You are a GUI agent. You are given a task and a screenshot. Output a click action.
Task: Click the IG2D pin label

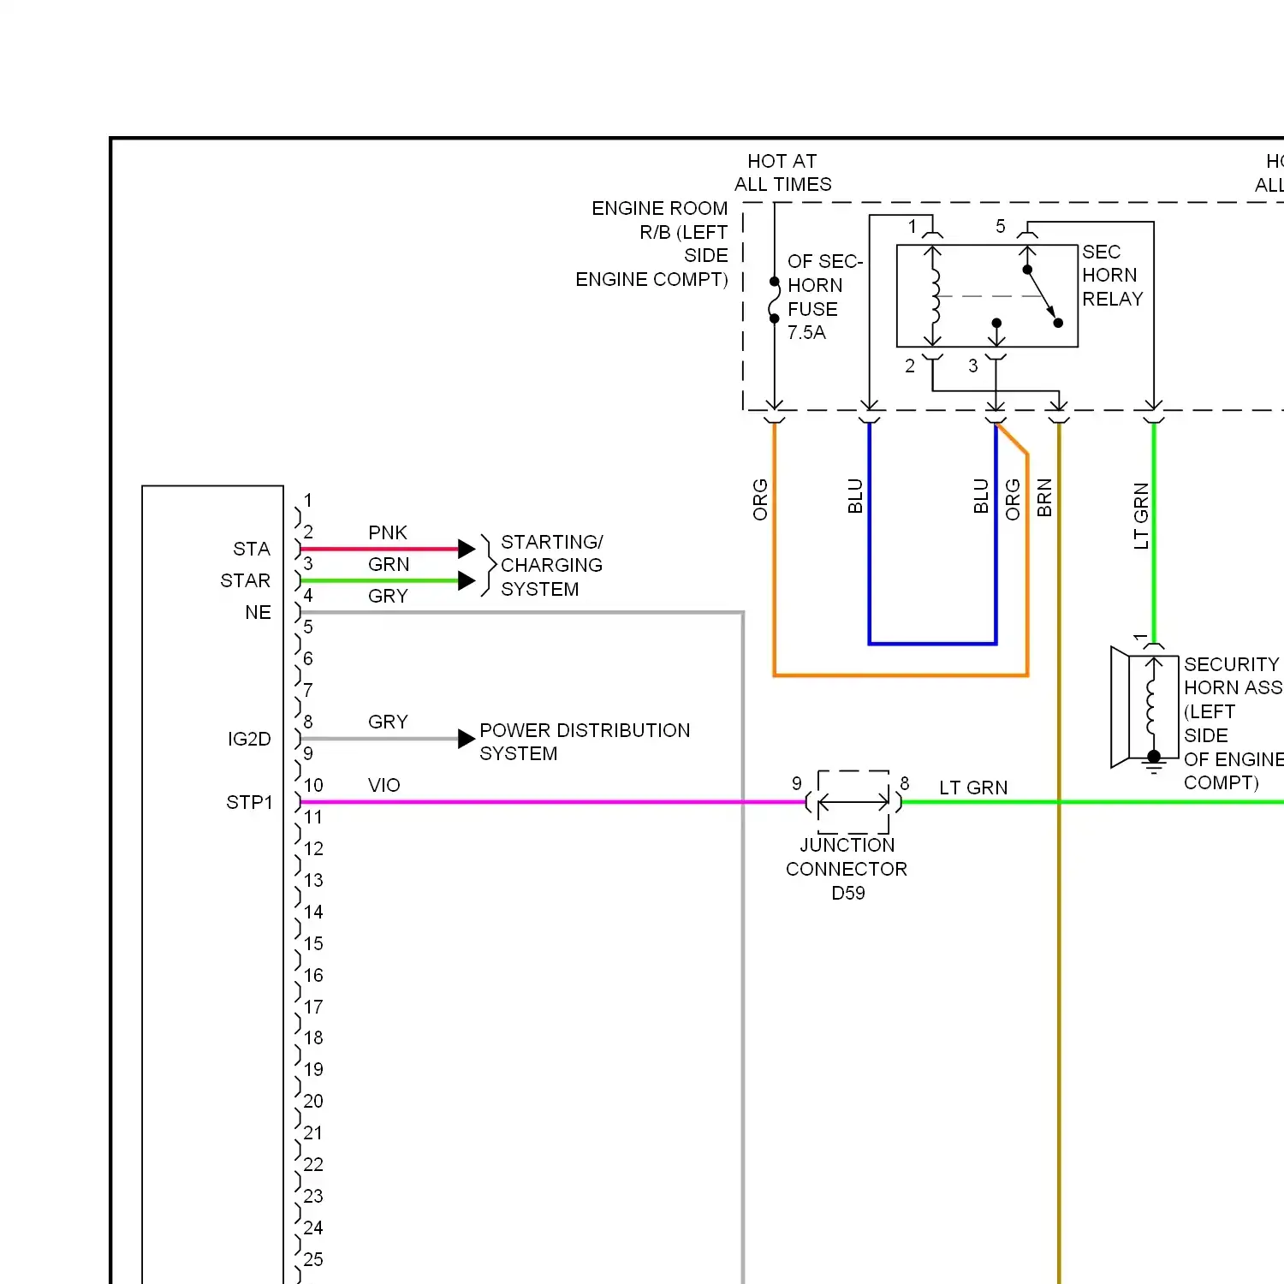point(249,739)
